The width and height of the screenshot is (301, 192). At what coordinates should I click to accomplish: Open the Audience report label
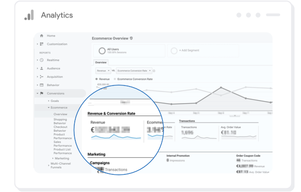pos(54,68)
